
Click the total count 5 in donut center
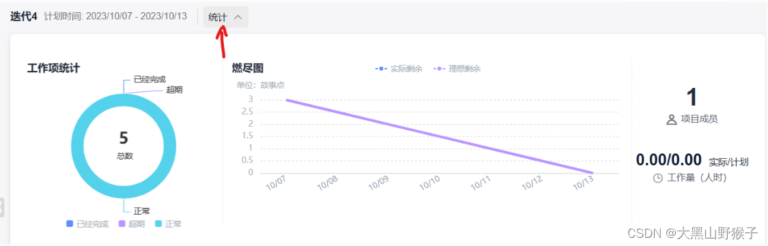[x=124, y=138]
